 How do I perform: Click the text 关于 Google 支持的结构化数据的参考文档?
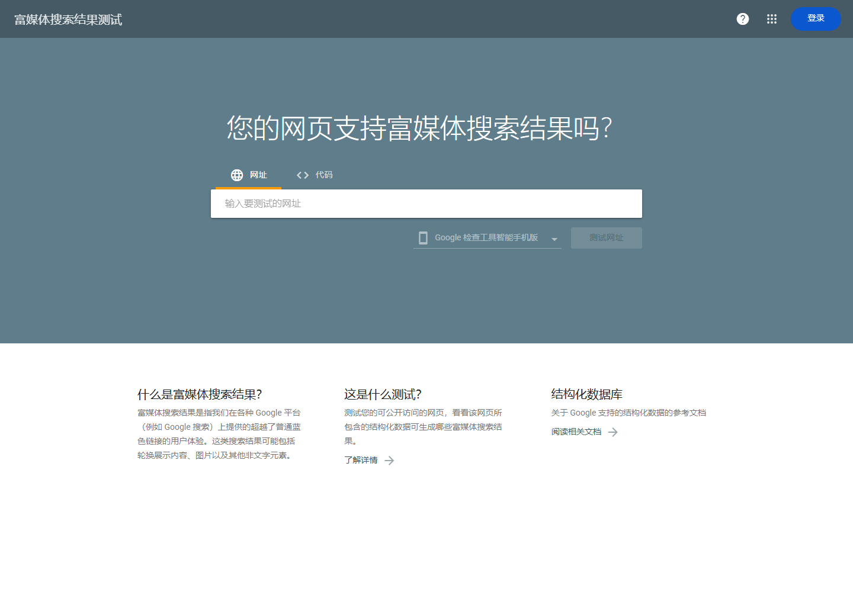tap(628, 413)
